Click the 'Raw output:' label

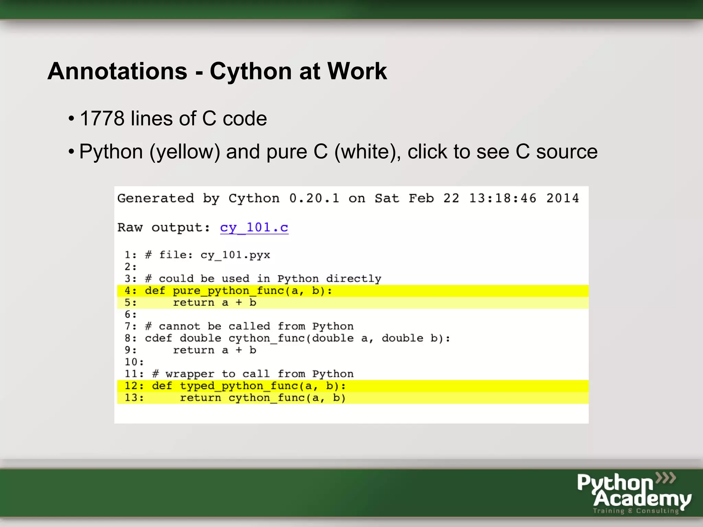(x=164, y=227)
